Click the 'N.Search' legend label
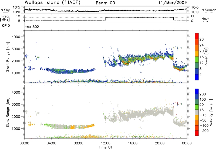Screen dimensions: 216x149 [208, 10]
